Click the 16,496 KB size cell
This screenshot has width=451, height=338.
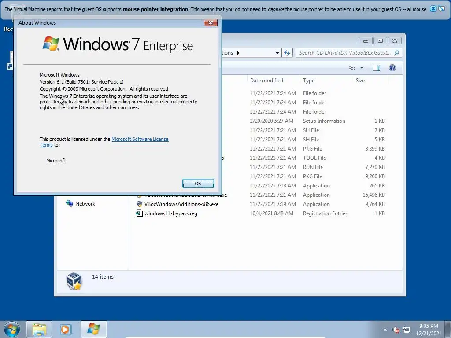373,195
